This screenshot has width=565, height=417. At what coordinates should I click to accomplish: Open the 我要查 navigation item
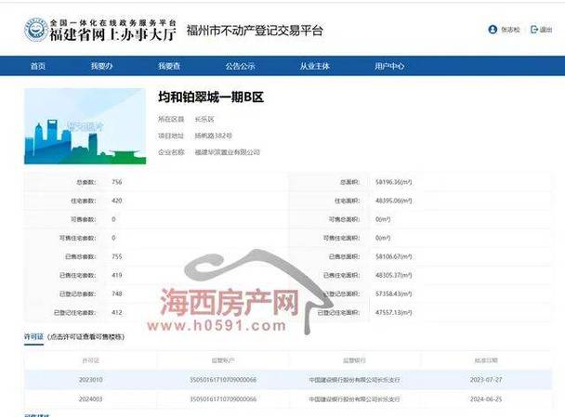(x=169, y=66)
